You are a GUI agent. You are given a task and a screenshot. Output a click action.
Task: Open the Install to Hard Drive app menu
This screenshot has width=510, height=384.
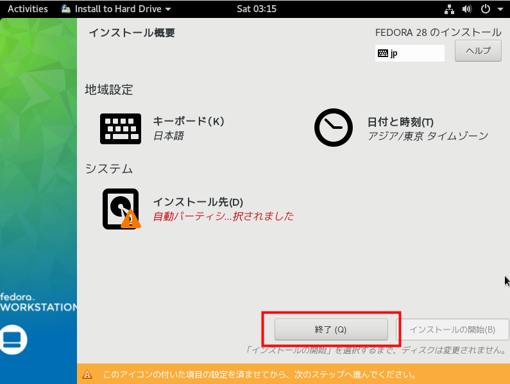coord(117,9)
